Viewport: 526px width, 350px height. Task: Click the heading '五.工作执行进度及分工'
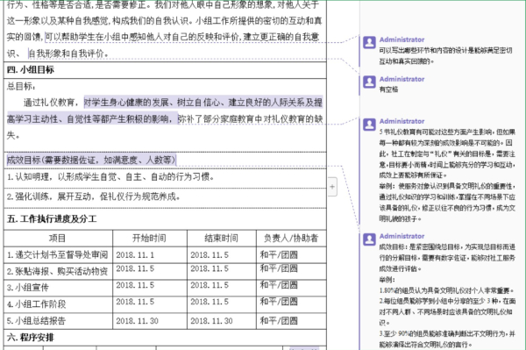click(x=52, y=219)
